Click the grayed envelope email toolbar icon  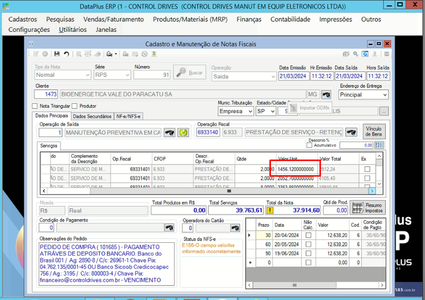pos(135,54)
